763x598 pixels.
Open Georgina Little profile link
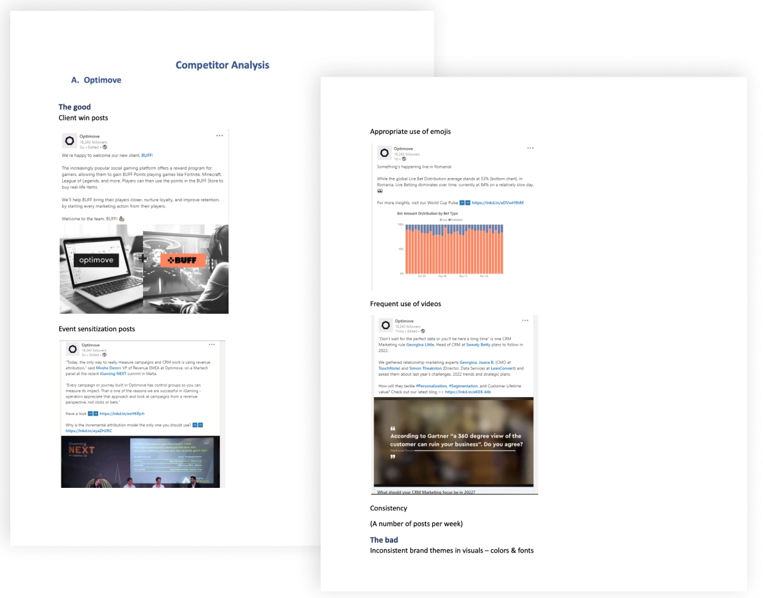pos(420,345)
